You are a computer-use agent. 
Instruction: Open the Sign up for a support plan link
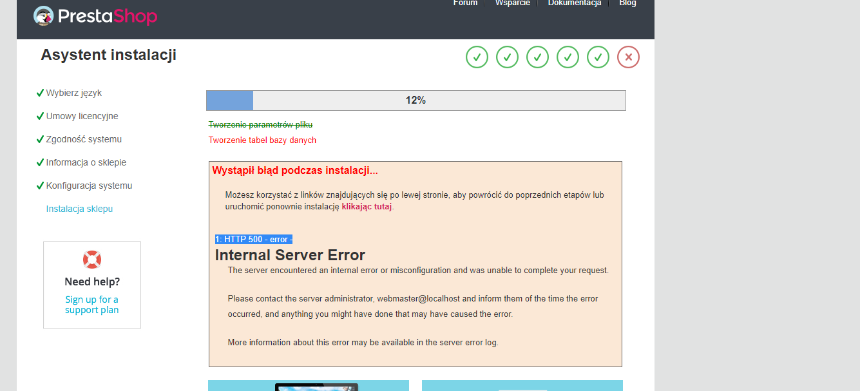click(x=92, y=305)
